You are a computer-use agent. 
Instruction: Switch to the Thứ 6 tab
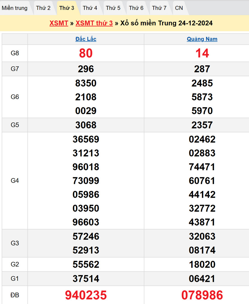pos(136,8)
